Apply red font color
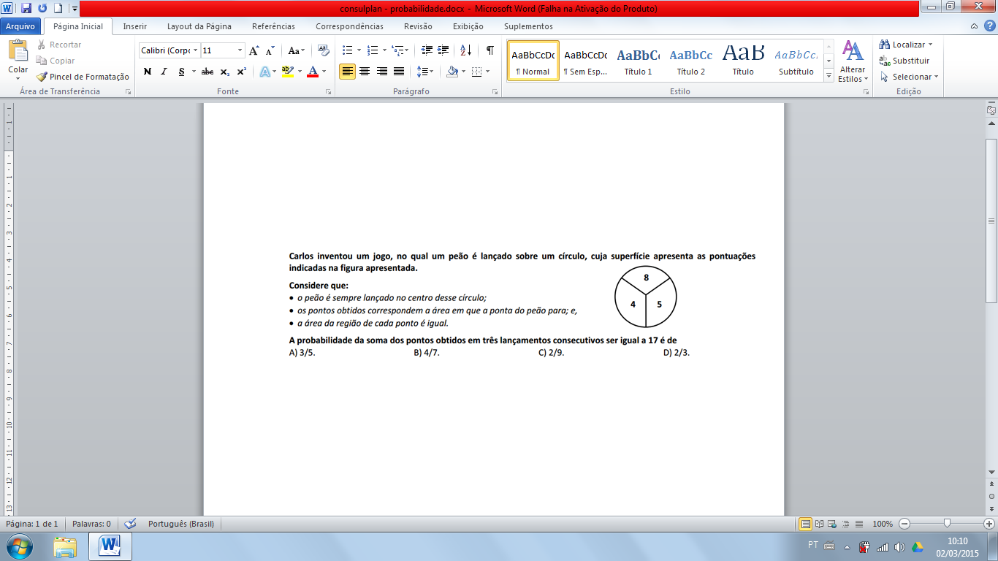 tap(313, 72)
